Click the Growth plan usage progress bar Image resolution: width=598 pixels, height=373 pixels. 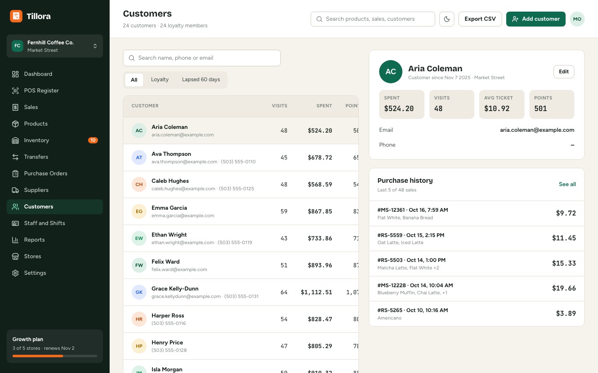55,356
